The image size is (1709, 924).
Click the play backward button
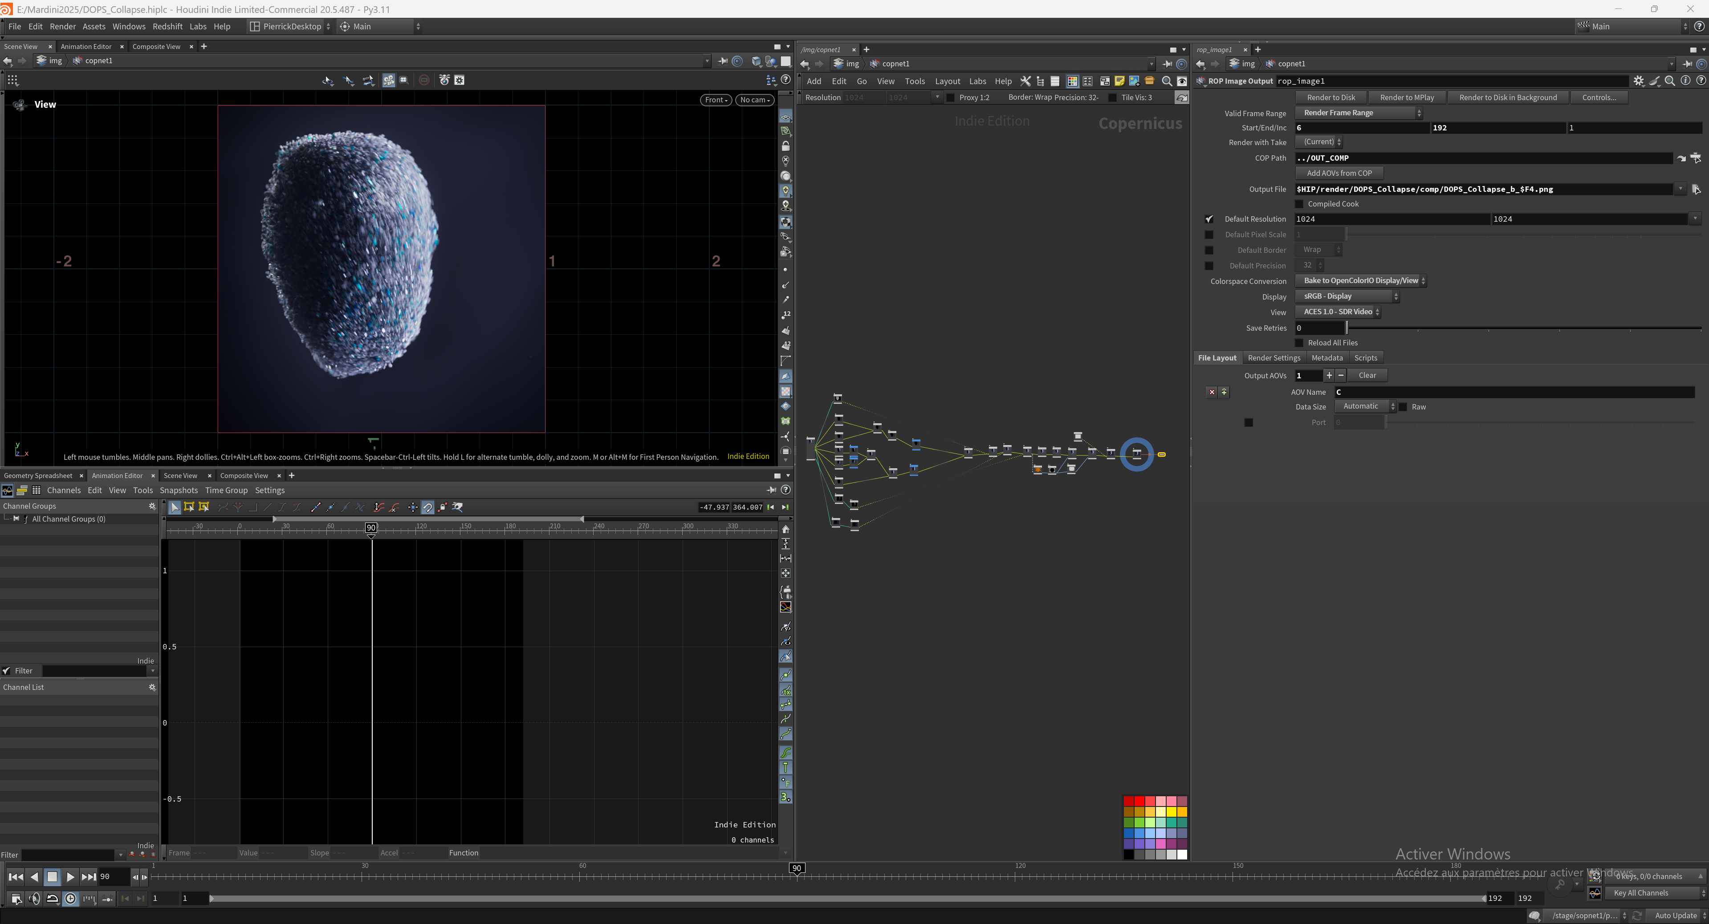[34, 877]
